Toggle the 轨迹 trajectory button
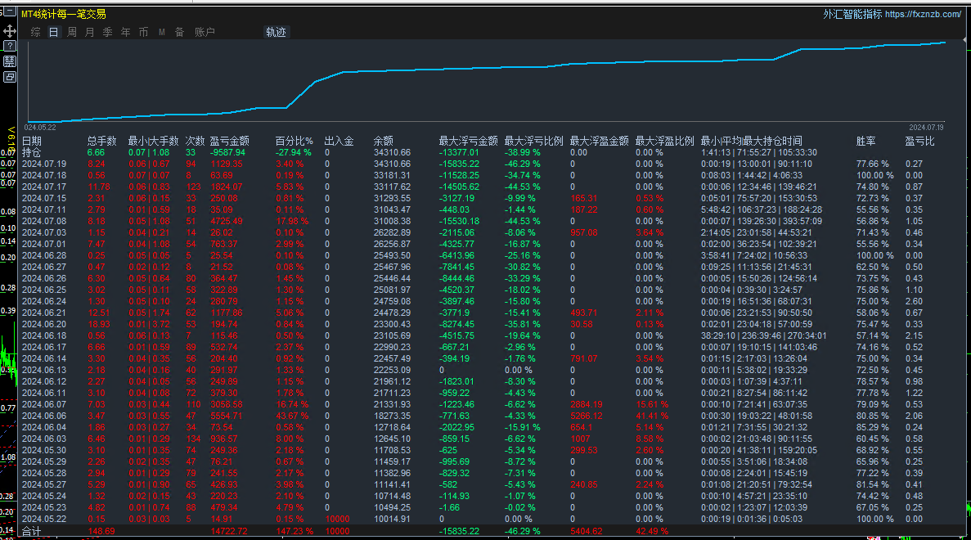Image resolution: width=971 pixels, height=540 pixels. (x=276, y=32)
